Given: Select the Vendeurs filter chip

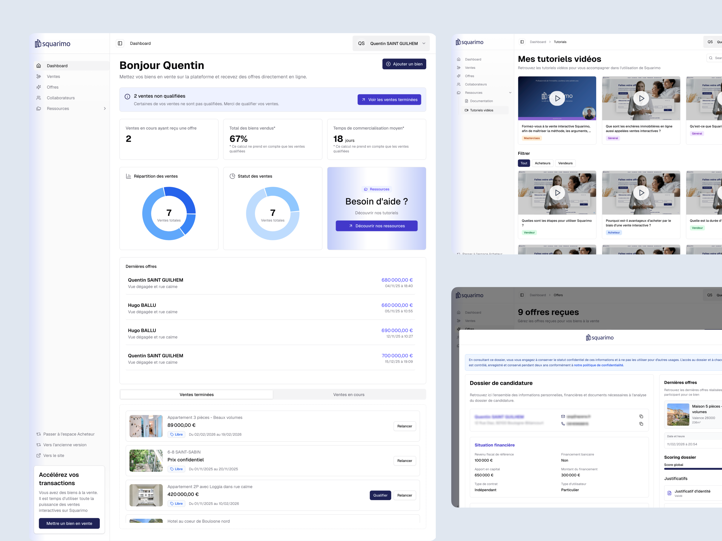Looking at the screenshot, I should (x=565, y=163).
